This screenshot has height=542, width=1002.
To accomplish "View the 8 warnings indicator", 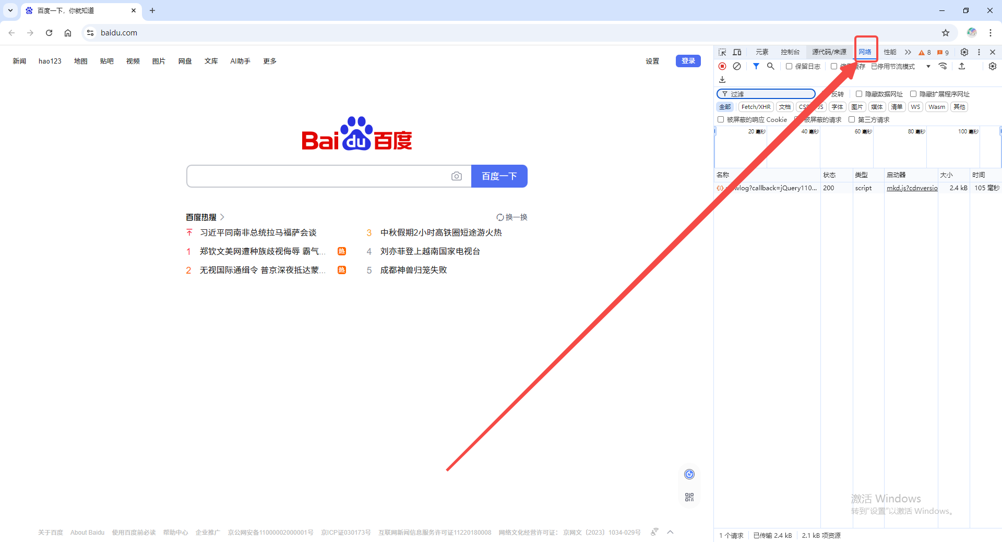I will tap(925, 52).
